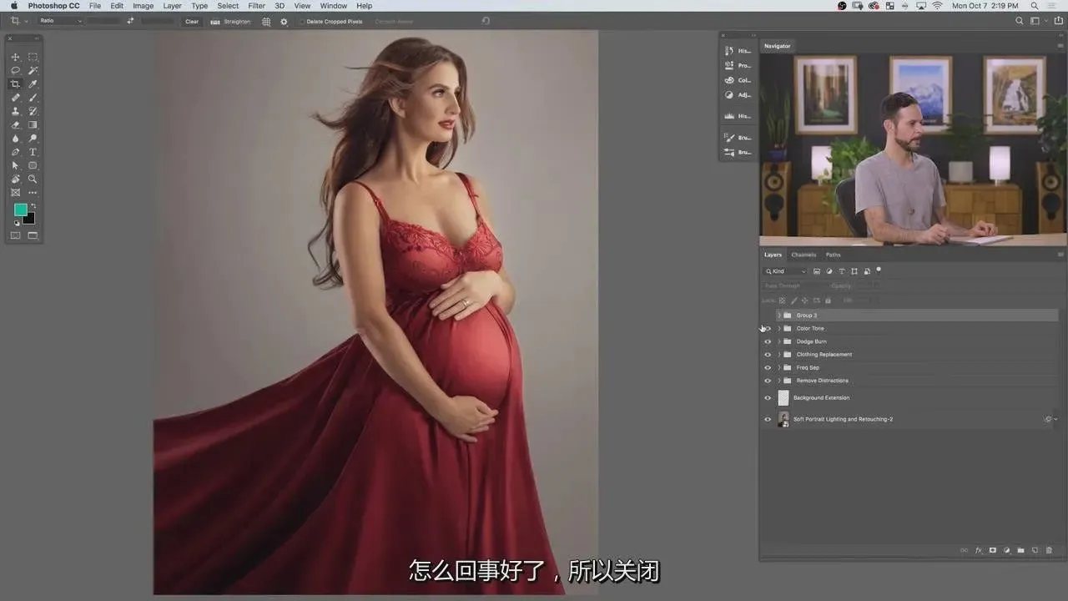Click the Straighten button
The height and width of the screenshot is (601, 1068).
pos(231,22)
